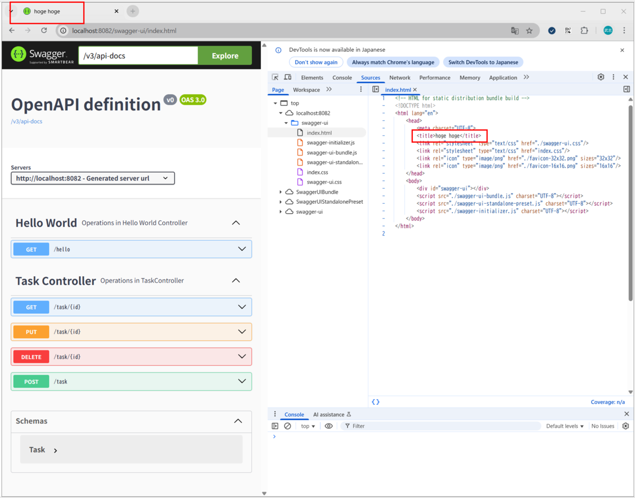
Task: Open the console context 'top' dropdown
Action: [x=308, y=426]
